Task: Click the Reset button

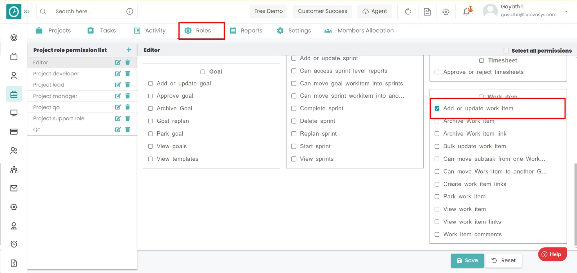Action: [x=504, y=260]
